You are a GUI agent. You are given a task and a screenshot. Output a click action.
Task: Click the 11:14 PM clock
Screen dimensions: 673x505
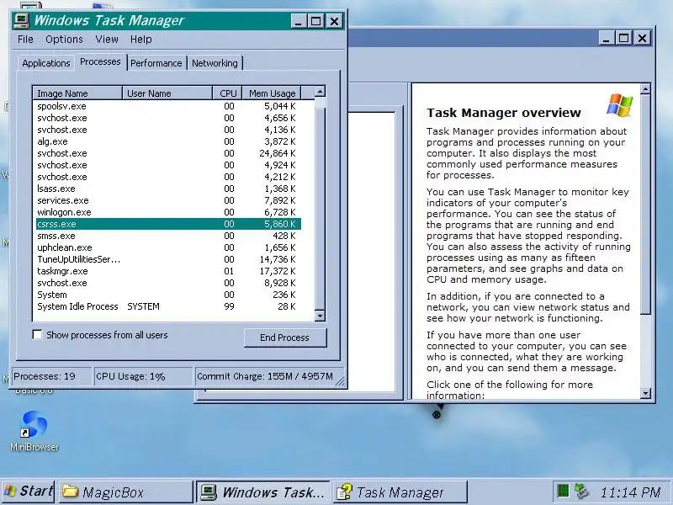click(x=630, y=492)
